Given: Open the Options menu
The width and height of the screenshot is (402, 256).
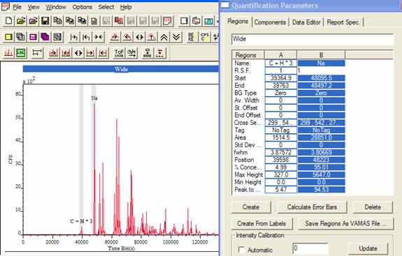Looking at the screenshot, I should [82, 7].
